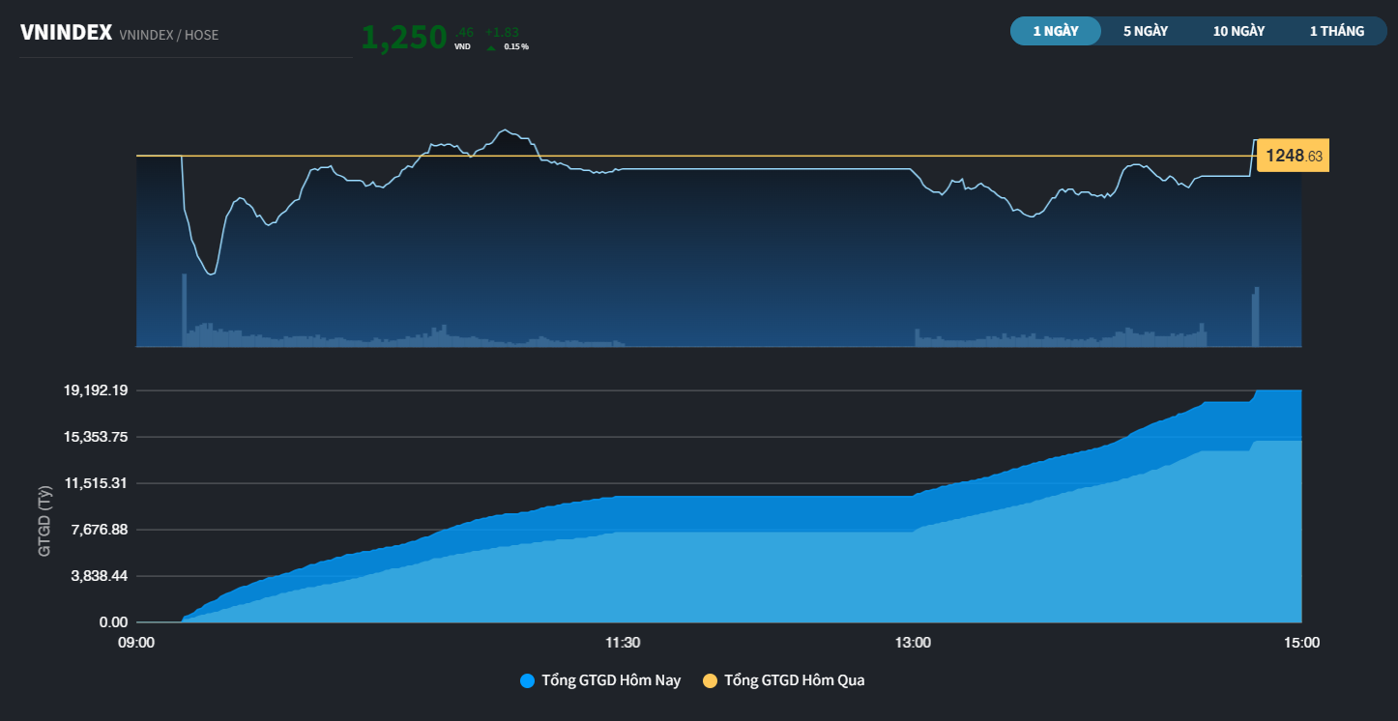
Task: Click the +1.83 change value
Action: coord(502,32)
